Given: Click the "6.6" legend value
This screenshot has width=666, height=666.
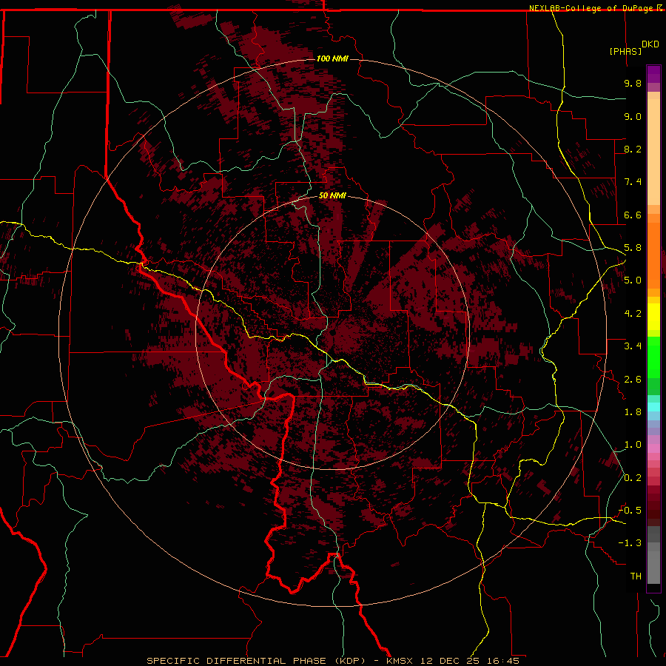Looking at the screenshot, I should 633,215.
